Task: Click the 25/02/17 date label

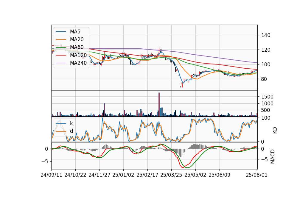Action: click(x=147, y=175)
